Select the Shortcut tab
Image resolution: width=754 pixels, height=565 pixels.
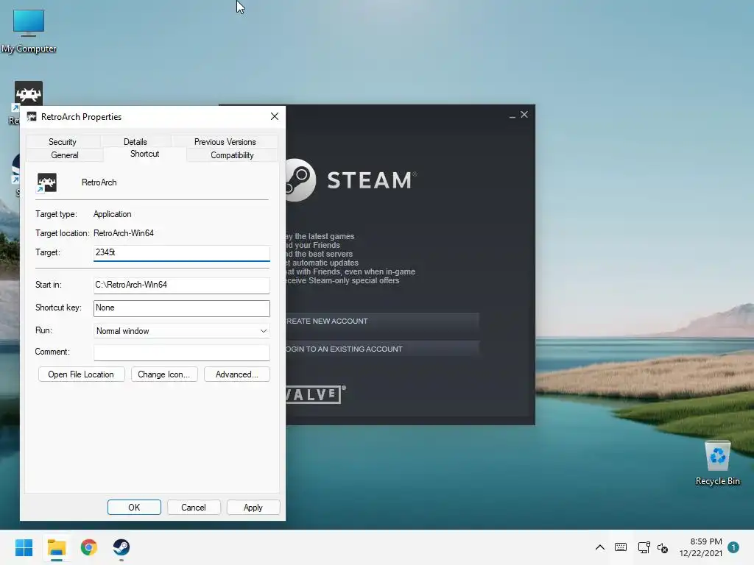[x=145, y=154]
